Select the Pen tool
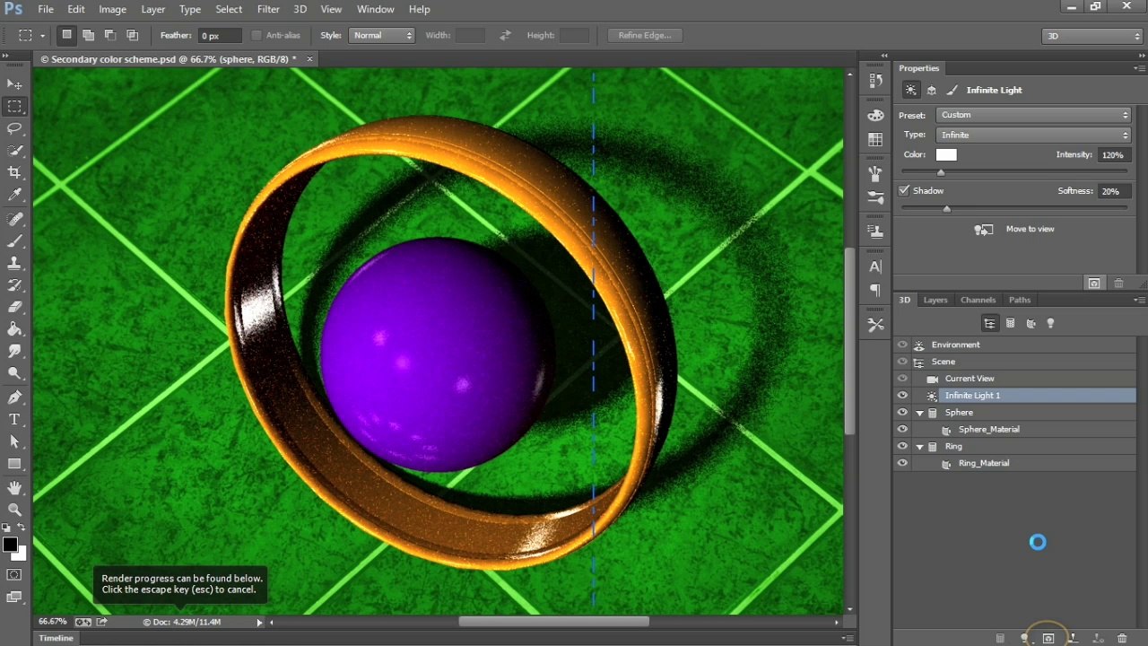This screenshot has width=1148, height=646. pos(14,397)
